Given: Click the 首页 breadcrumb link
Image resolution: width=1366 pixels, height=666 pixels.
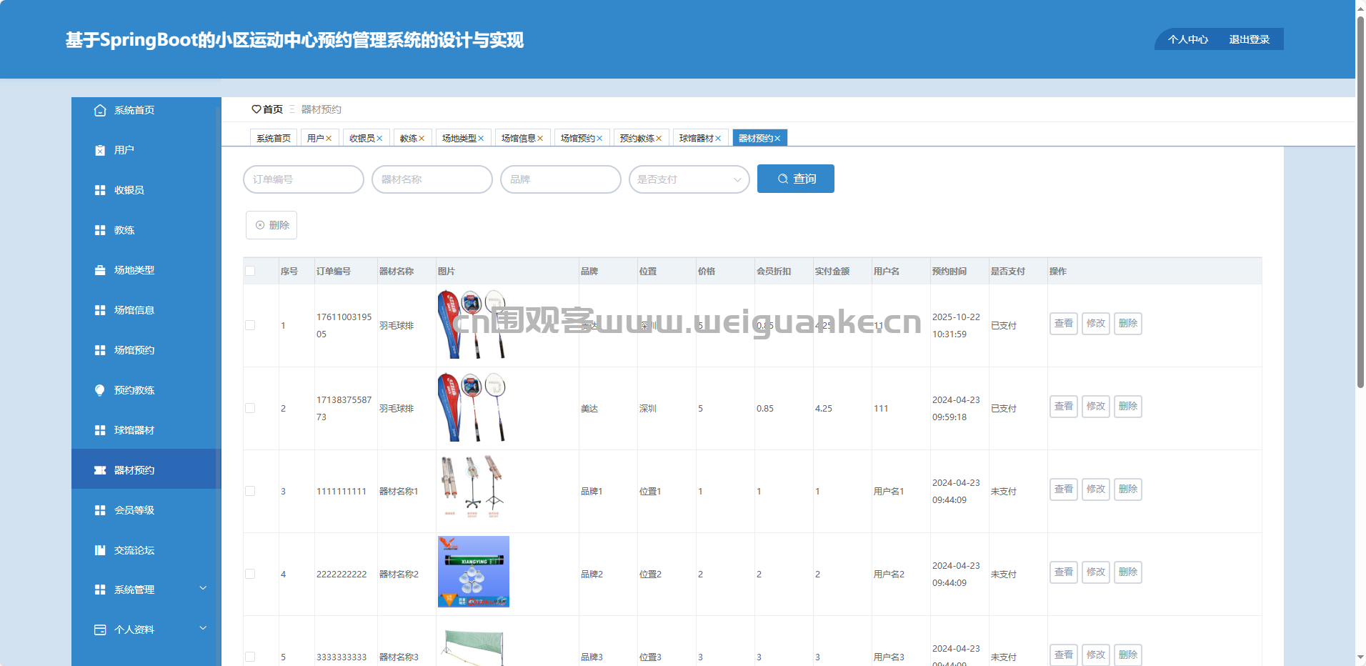Looking at the screenshot, I should point(273,109).
